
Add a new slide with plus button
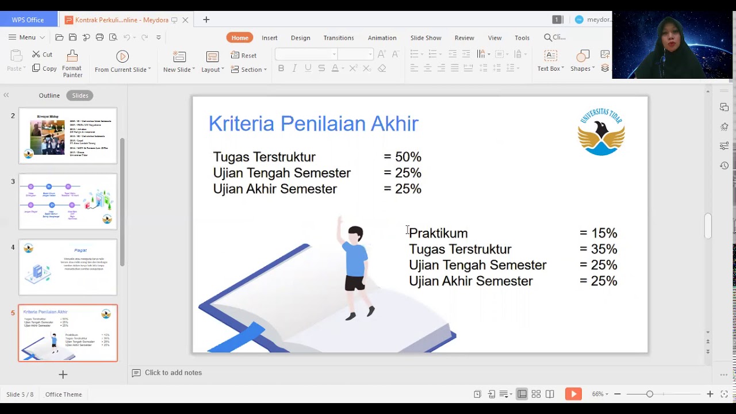coord(63,375)
